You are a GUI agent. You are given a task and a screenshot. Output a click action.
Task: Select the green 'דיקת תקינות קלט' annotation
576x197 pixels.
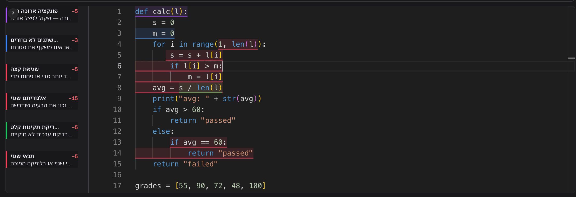point(42,131)
